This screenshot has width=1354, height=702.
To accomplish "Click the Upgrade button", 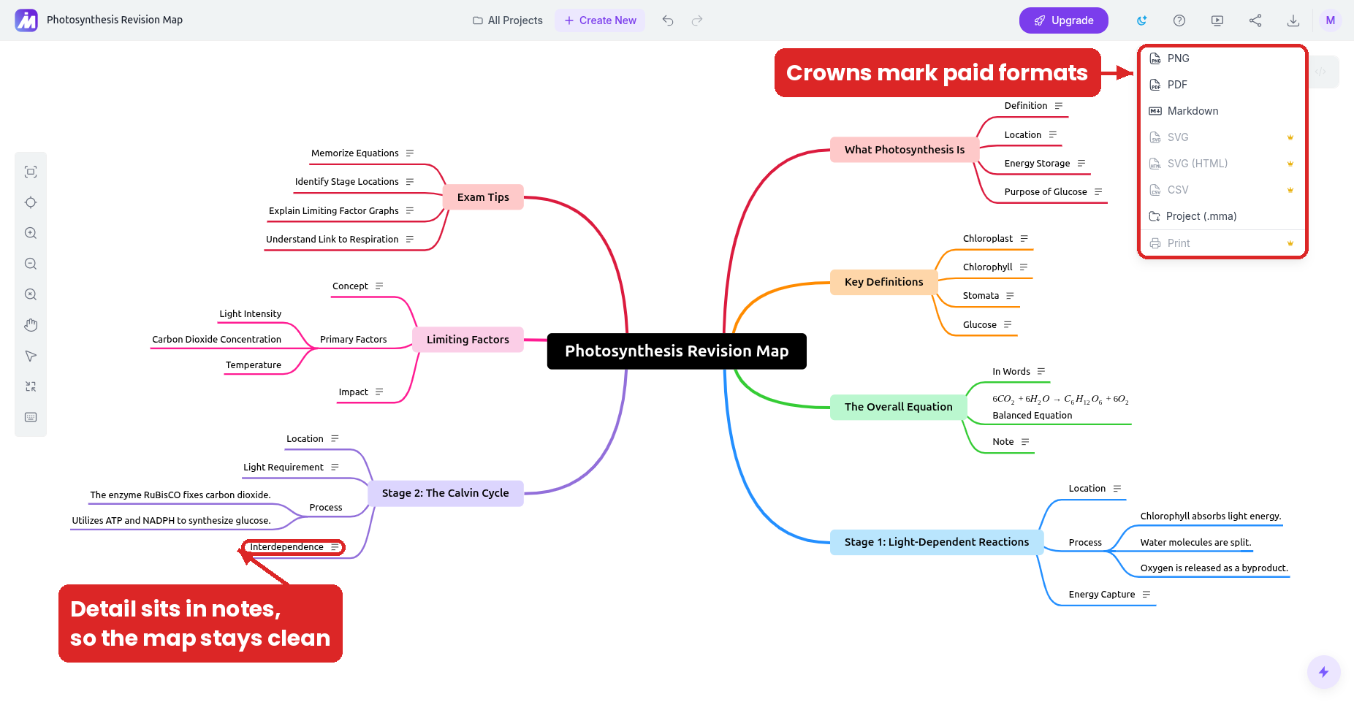I will point(1064,20).
